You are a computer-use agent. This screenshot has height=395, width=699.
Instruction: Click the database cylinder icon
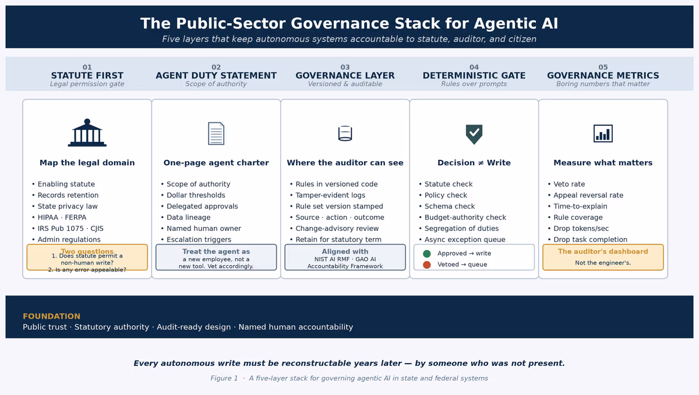coord(345,133)
